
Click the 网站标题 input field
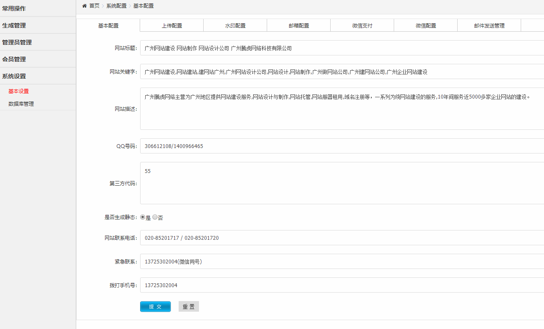tap(296, 48)
